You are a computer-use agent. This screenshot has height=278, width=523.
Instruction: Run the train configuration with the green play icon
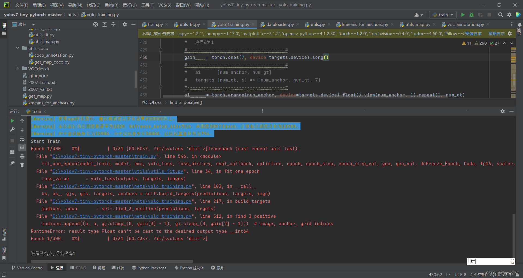coord(463,15)
